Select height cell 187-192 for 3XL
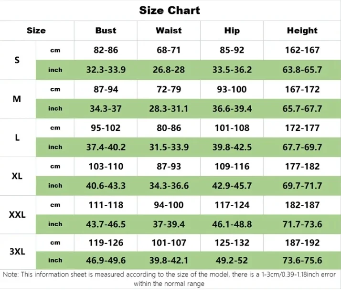341x295 pixels. [x=302, y=242]
